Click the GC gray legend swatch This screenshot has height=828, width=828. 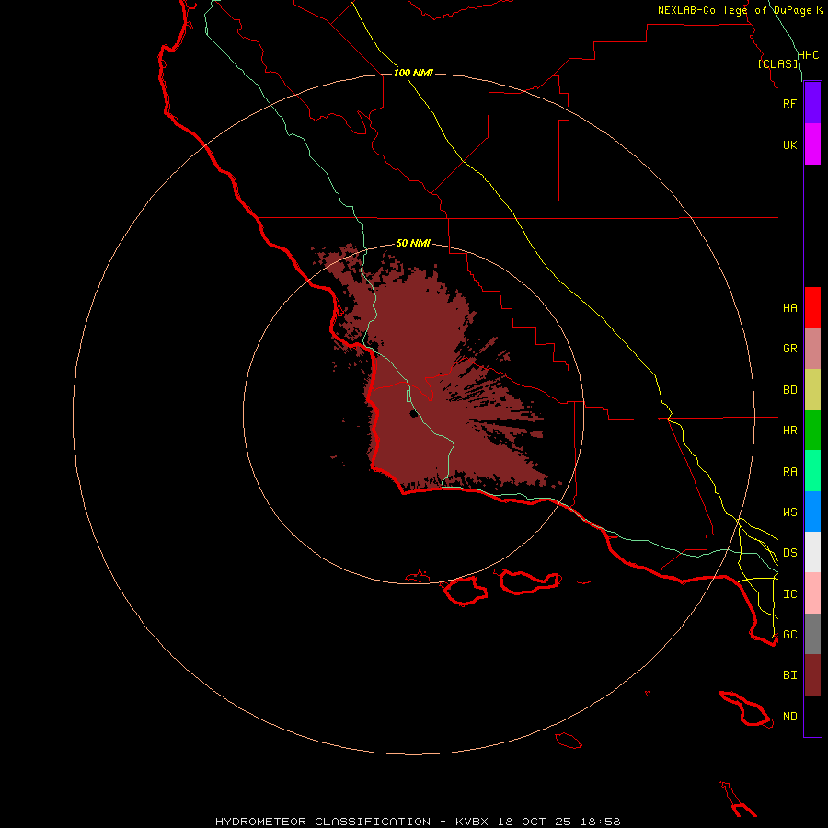click(812, 634)
